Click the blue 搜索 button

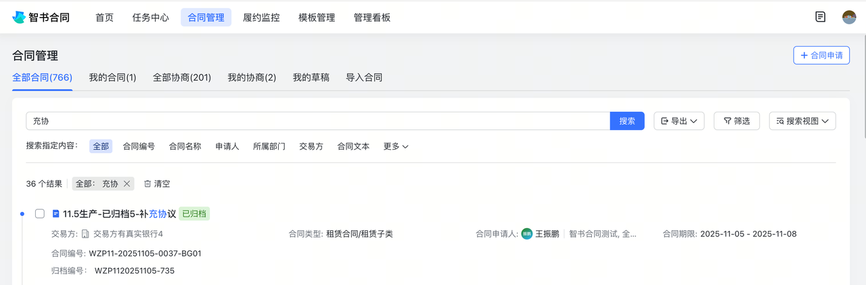tap(627, 121)
